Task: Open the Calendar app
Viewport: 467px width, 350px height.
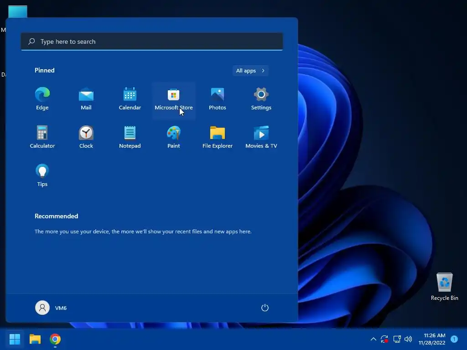Action: [130, 99]
